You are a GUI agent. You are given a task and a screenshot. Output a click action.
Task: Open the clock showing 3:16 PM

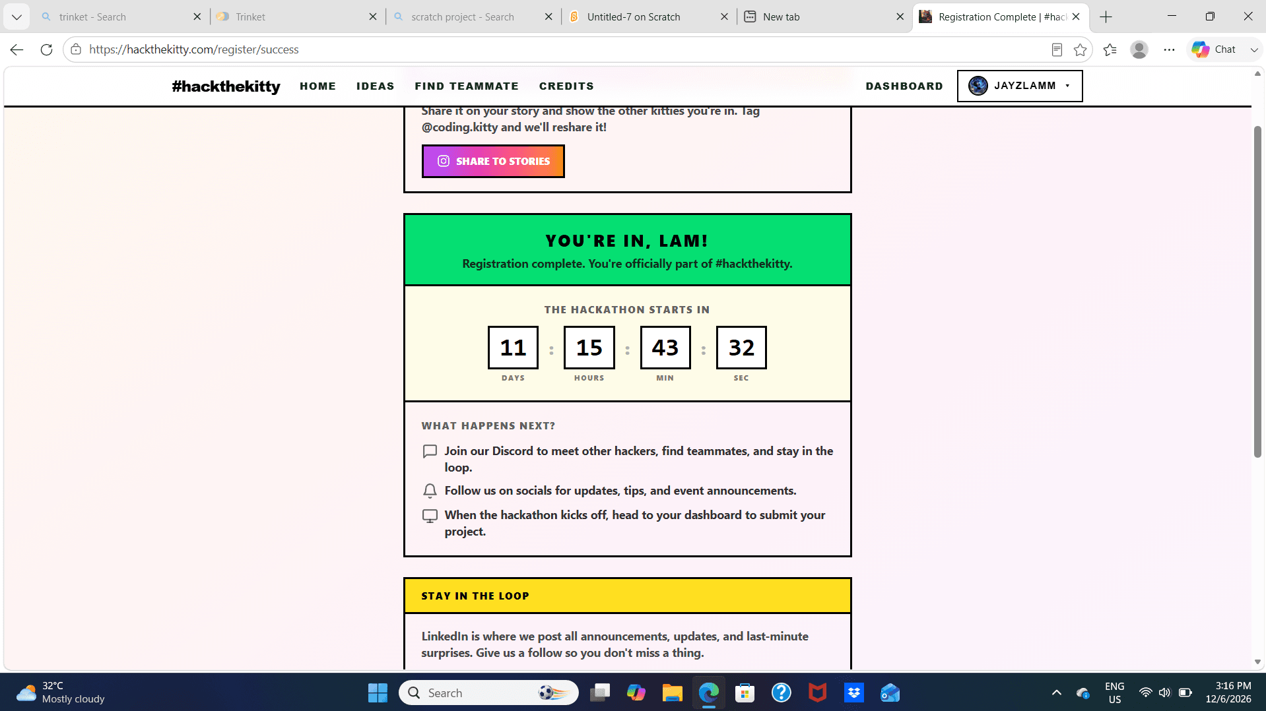[1228, 693]
